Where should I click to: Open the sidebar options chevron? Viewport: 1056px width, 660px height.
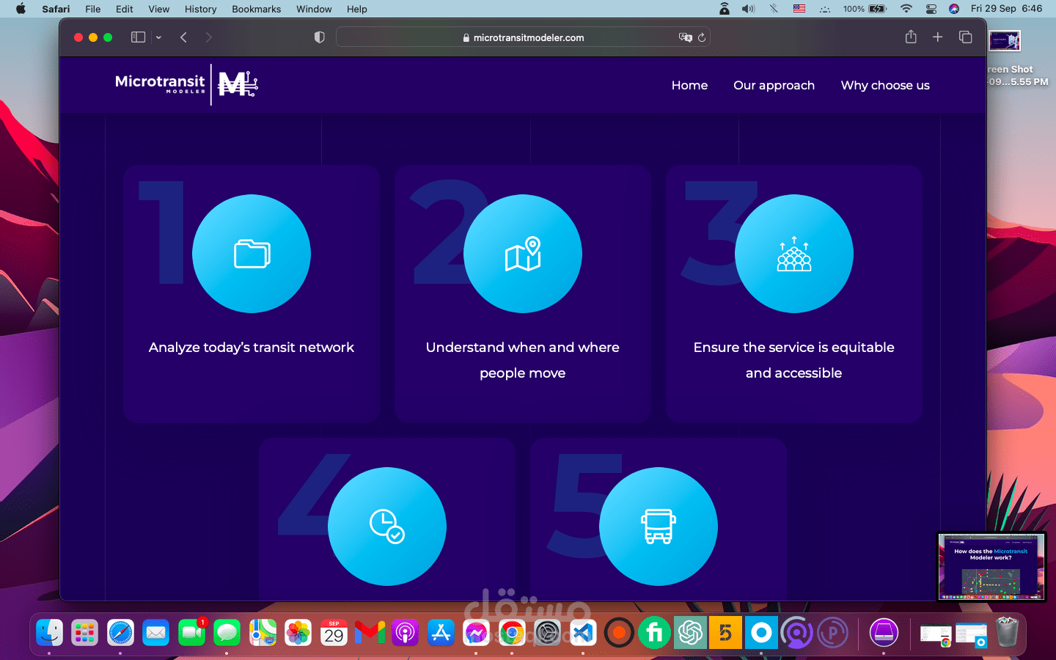pos(158,37)
